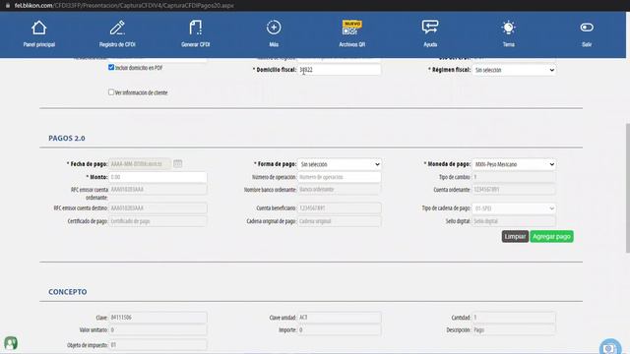Expand the Régimen fiscal dropdown
This screenshot has width=630, height=354.
pyautogui.click(x=514, y=70)
